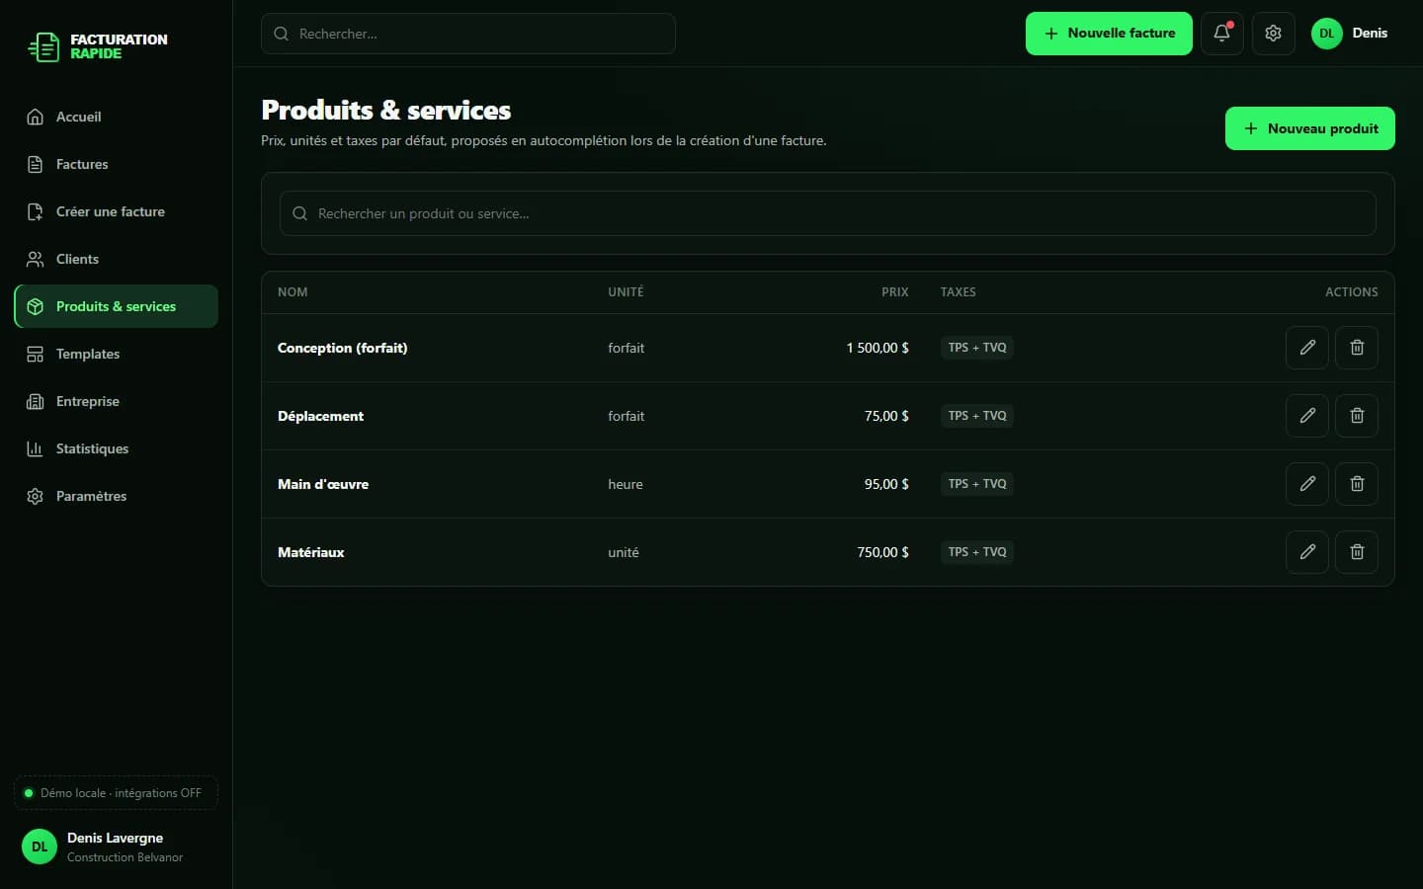
Task: Open the Templates section
Action: [116, 354]
